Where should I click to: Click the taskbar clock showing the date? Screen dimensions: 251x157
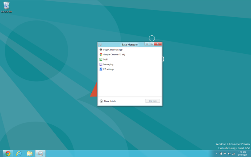pyautogui.click(x=242, y=153)
